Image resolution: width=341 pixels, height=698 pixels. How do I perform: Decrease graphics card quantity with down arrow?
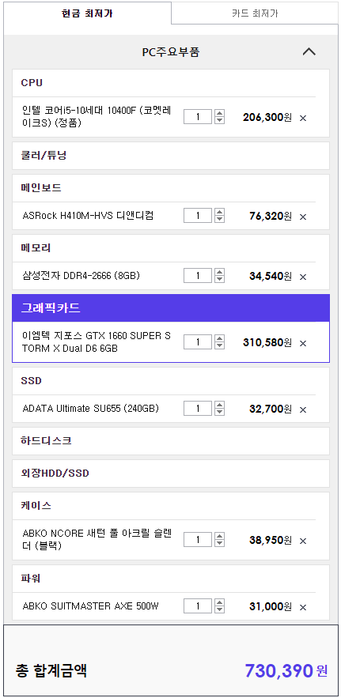(x=219, y=345)
